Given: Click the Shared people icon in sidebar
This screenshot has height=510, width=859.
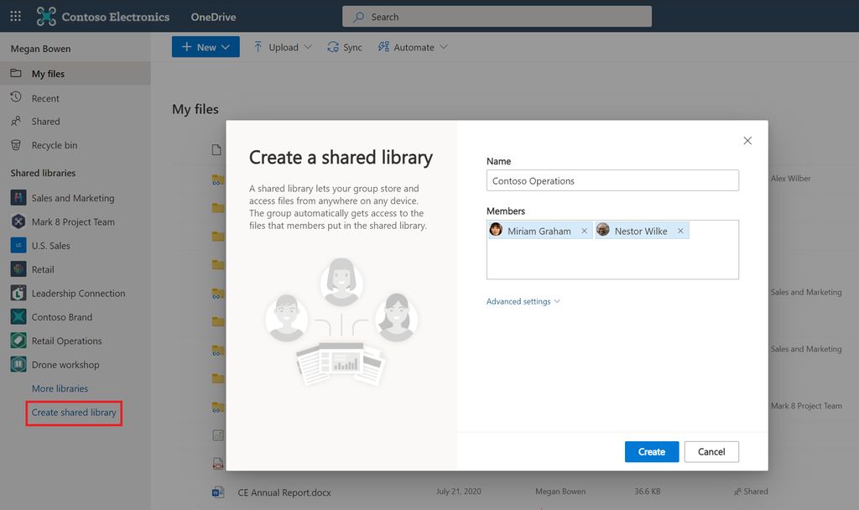Looking at the screenshot, I should coord(16,121).
